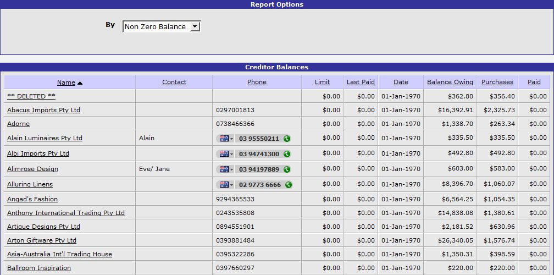Select purchases amount $356.40
Image resolution: width=554 pixels, height=275 pixels.
(x=502, y=96)
